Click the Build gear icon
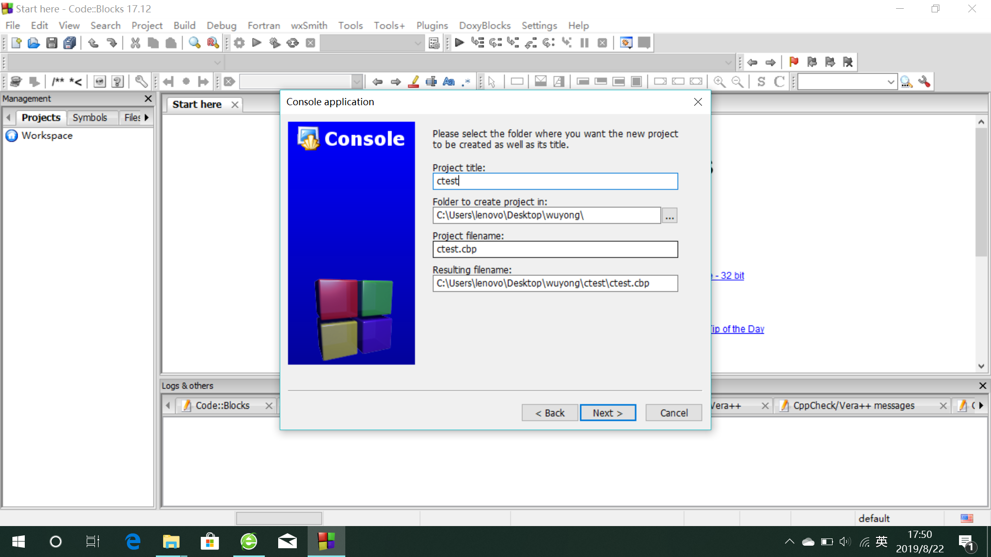 (239, 43)
